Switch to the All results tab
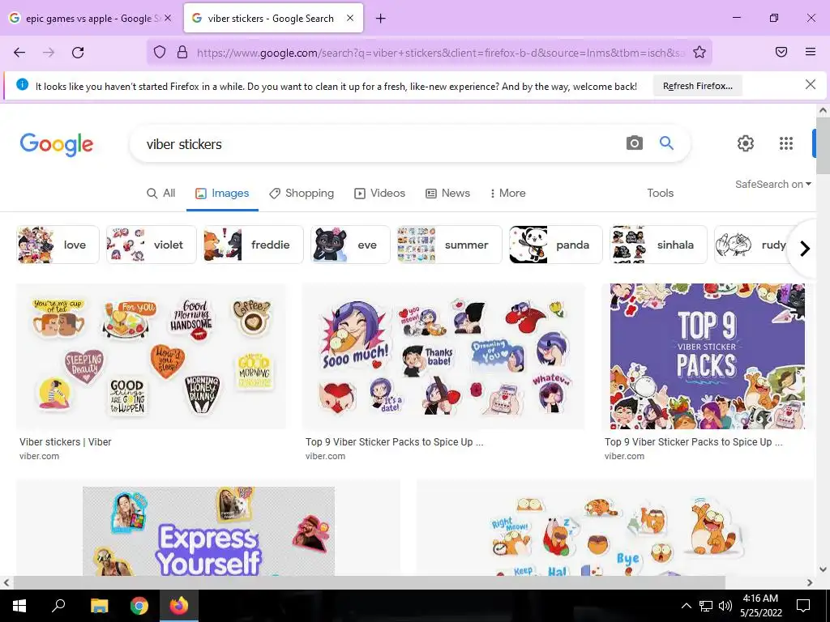This screenshot has height=622, width=830. coord(161,193)
